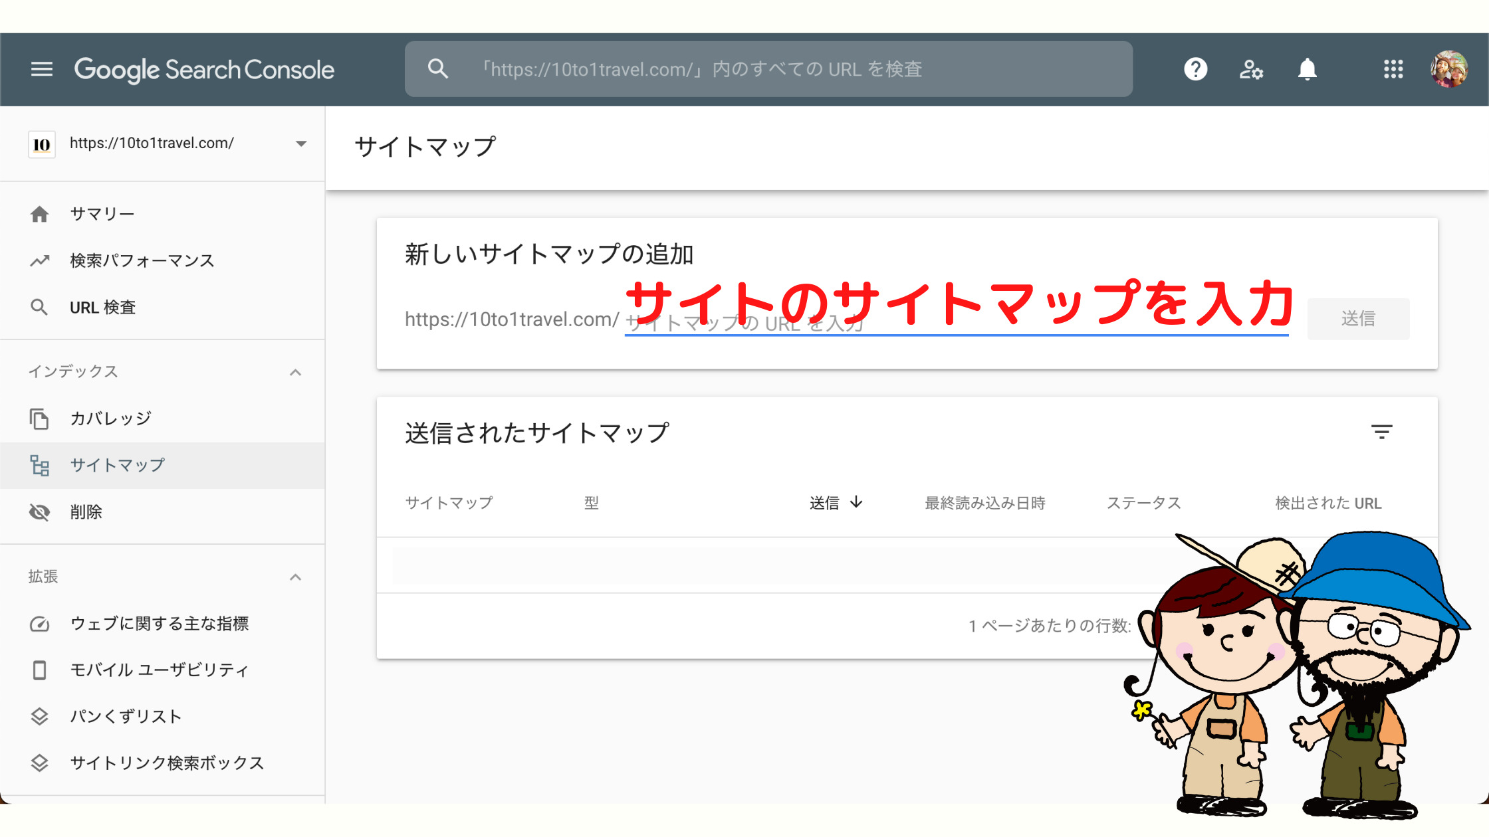This screenshot has height=837, width=1489.
Task: Click the https://10to1travel.com/ property name
Action: coord(152,143)
